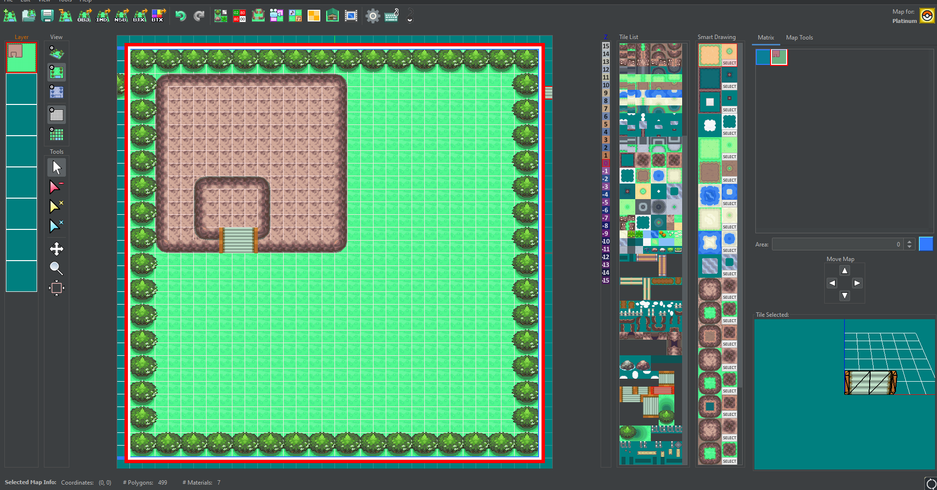
Task: Click a SELECT button in Smart Drawing
Action: (729, 62)
